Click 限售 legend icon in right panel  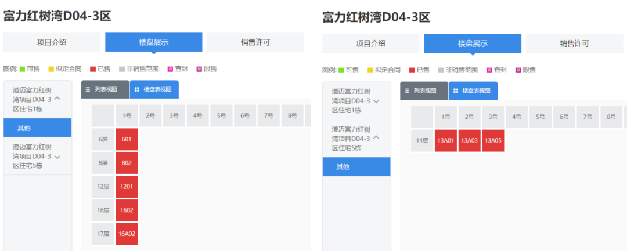518,70
